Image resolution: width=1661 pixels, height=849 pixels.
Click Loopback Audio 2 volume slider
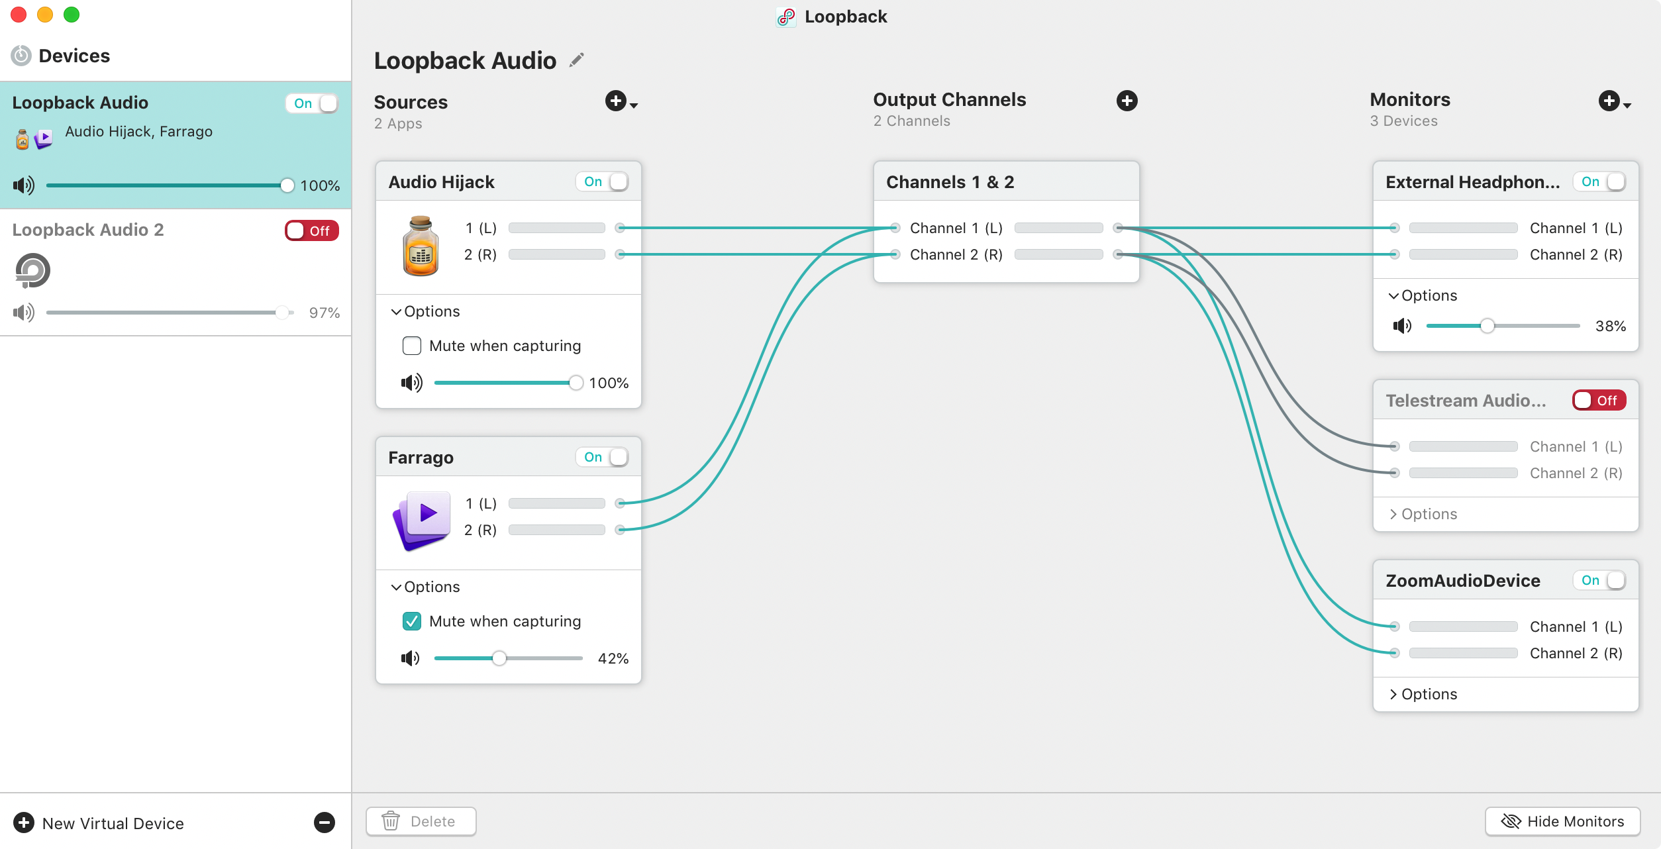(x=170, y=313)
